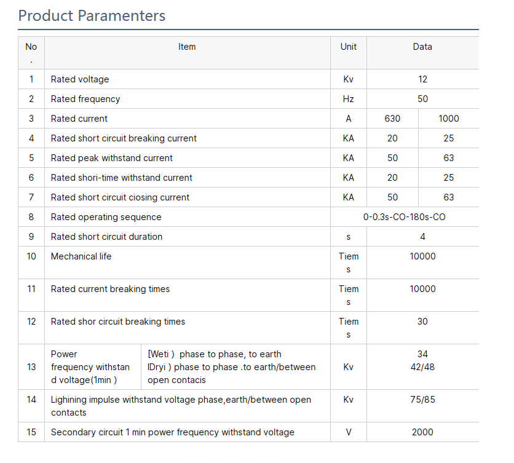Viewport: 514px width, 463px height.
Task: Click the Data column header
Action: pos(422,47)
